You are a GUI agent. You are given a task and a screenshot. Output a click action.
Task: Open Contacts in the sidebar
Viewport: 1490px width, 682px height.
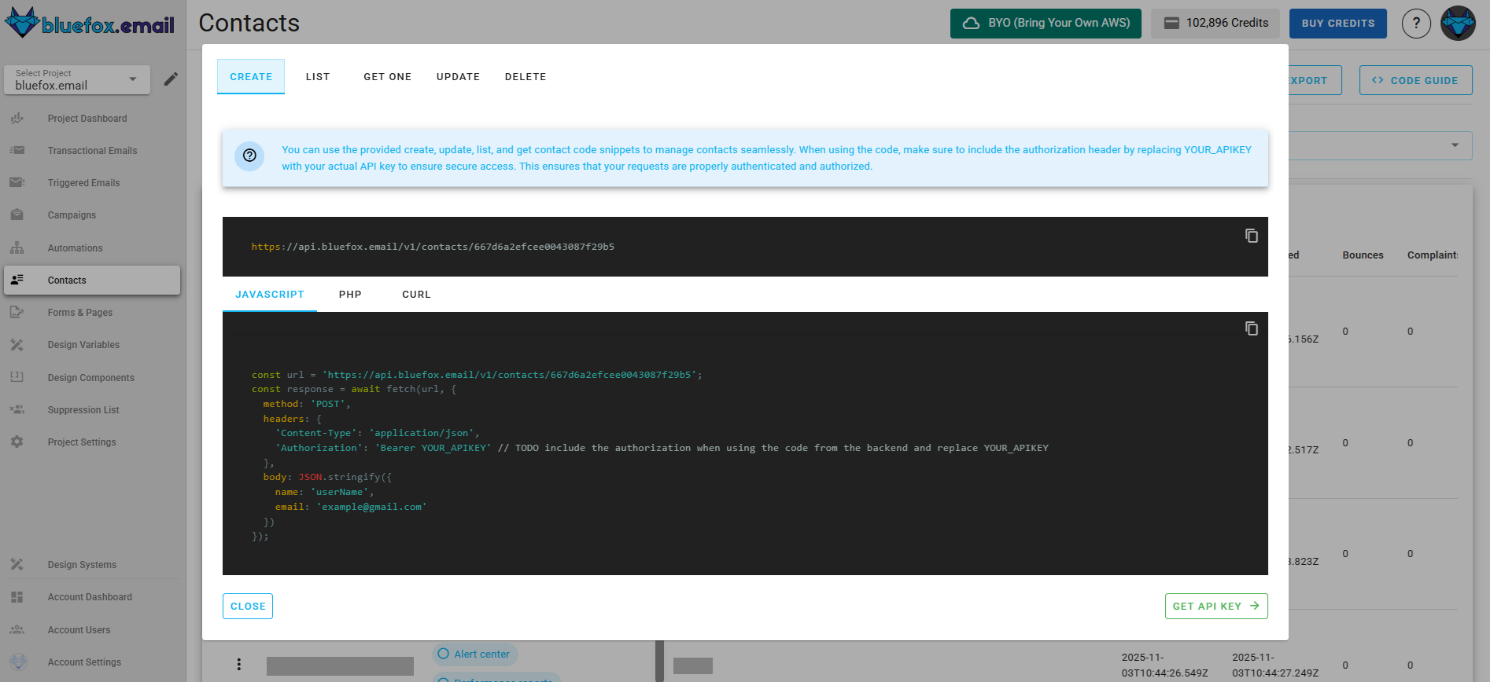pyautogui.click(x=92, y=280)
